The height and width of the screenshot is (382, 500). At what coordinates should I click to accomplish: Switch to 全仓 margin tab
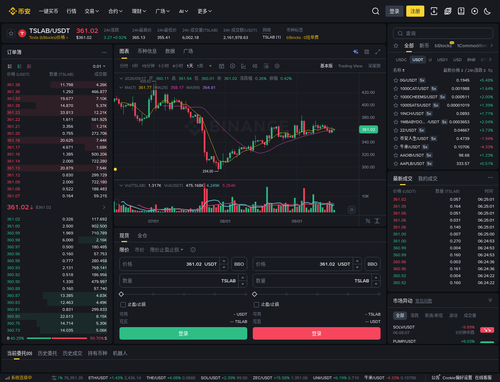(x=142, y=235)
